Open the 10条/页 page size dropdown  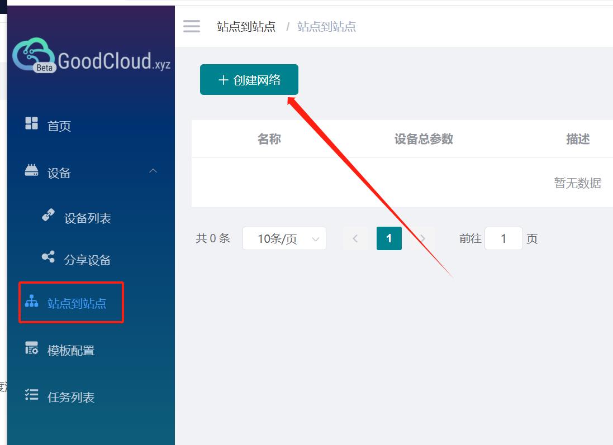284,238
